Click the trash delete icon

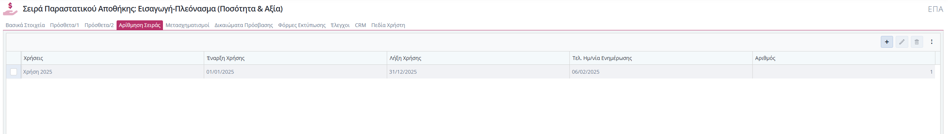pyautogui.click(x=917, y=42)
